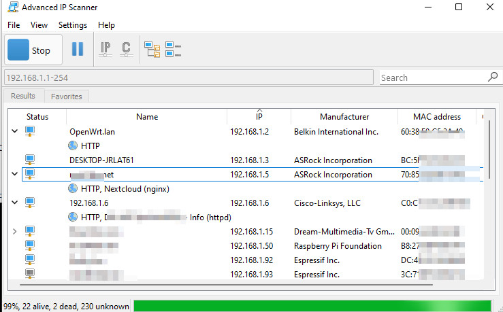The width and height of the screenshot is (503, 312).
Task: Switch to the Results tab
Action: 23,96
